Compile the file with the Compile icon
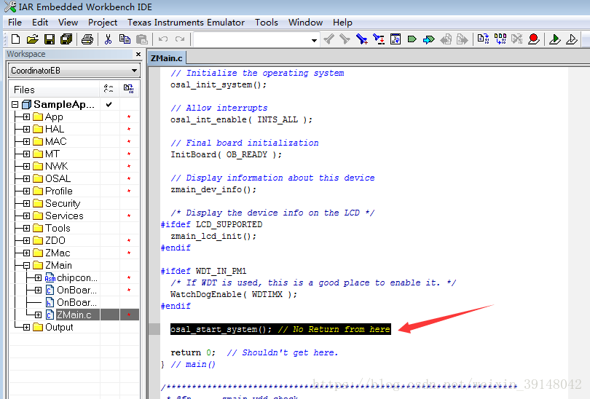The image size is (590, 399). click(x=483, y=39)
